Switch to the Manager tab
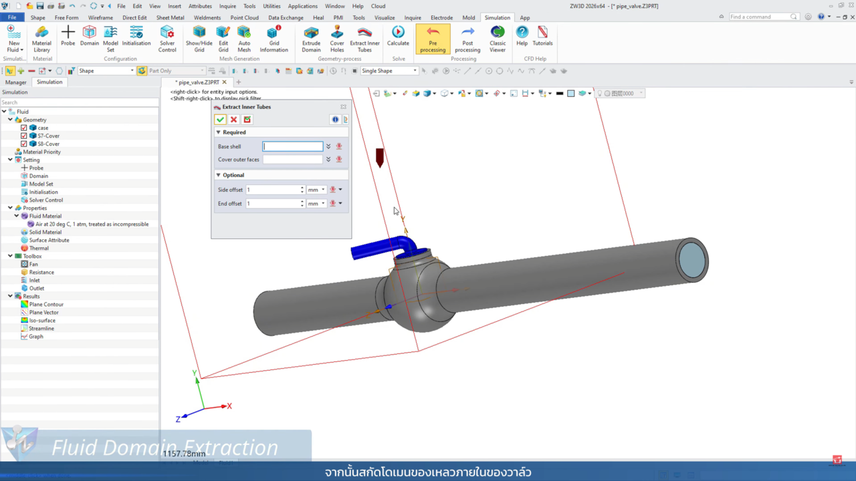856x481 pixels. pyautogui.click(x=16, y=82)
